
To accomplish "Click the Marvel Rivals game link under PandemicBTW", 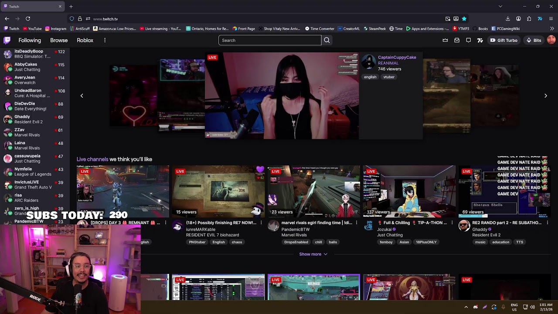I will [294, 235].
